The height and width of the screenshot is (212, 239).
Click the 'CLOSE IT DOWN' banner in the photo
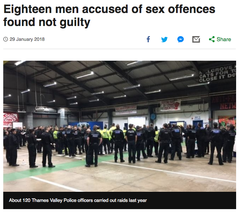coord(218,74)
